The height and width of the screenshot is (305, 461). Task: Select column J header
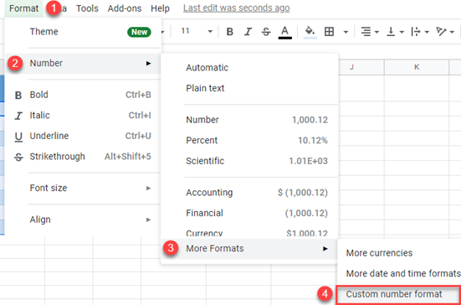361,67
